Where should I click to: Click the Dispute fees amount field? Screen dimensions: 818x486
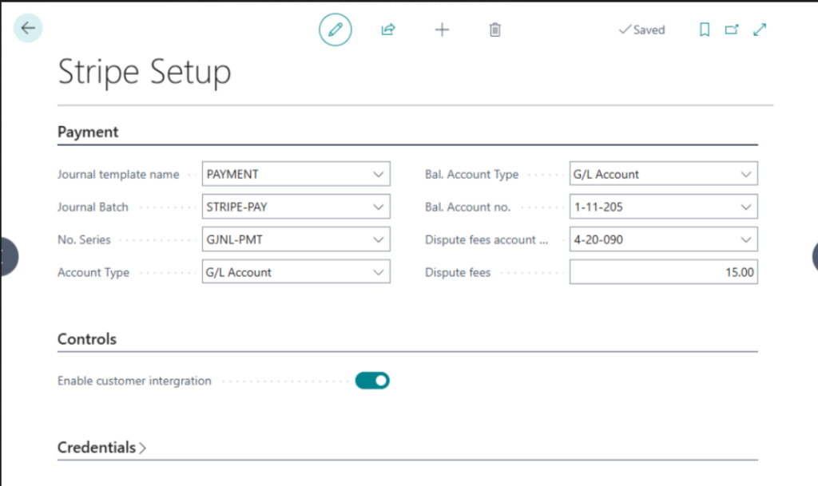pyautogui.click(x=664, y=272)
